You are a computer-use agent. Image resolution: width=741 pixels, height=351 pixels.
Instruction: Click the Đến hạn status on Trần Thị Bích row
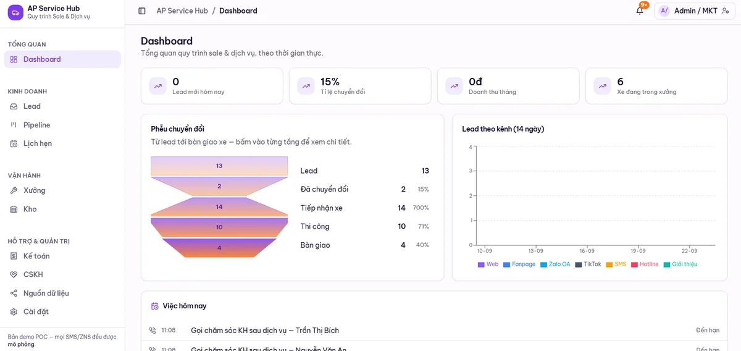tap(708, 331)
